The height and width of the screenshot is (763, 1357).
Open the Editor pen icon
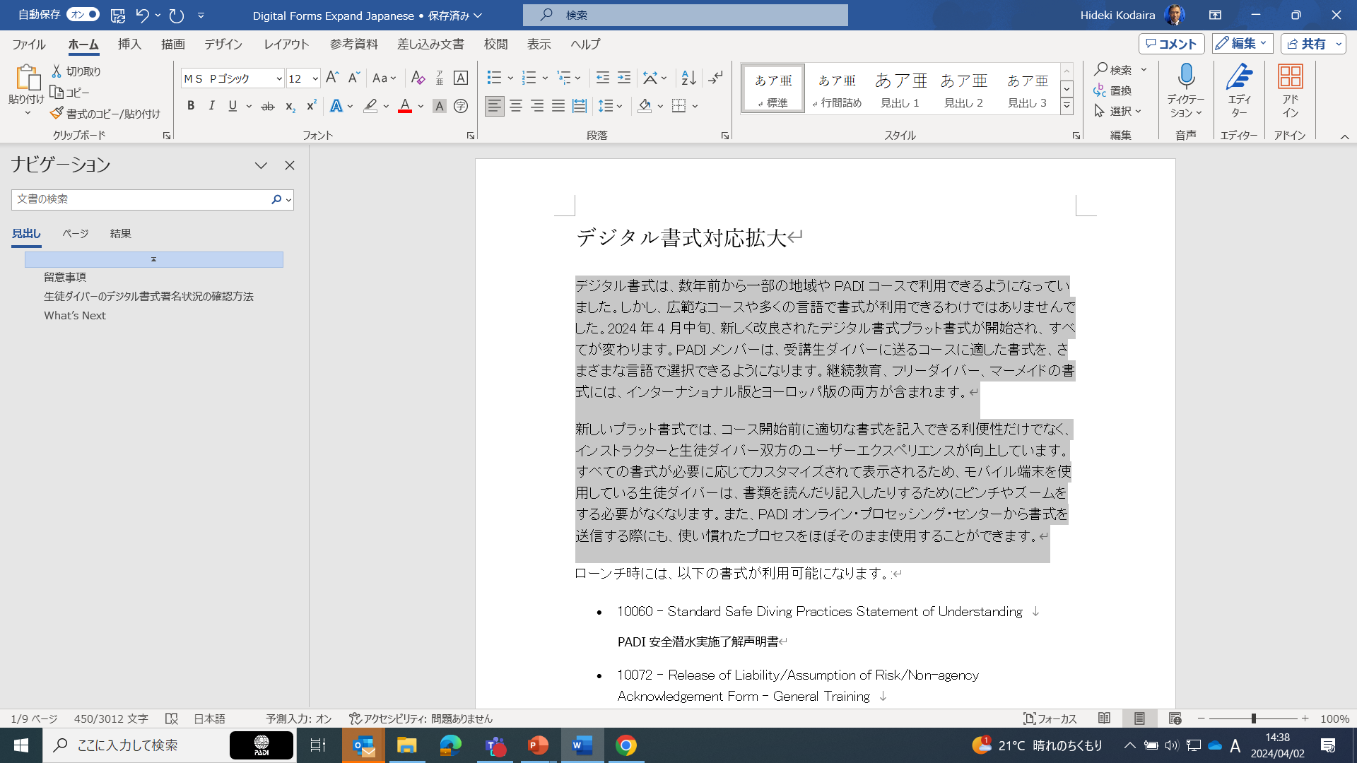click(x=1238, y=78)
